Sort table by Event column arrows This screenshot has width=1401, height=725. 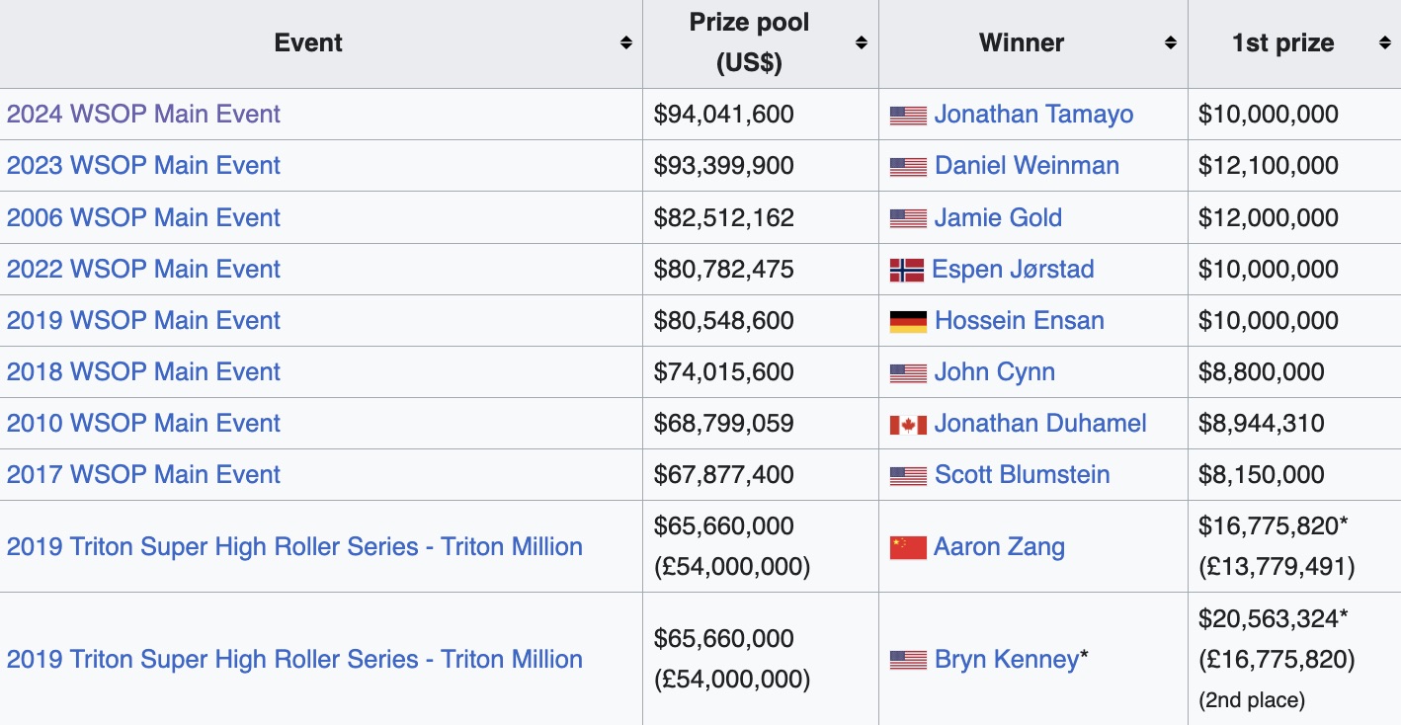(625, 43)
